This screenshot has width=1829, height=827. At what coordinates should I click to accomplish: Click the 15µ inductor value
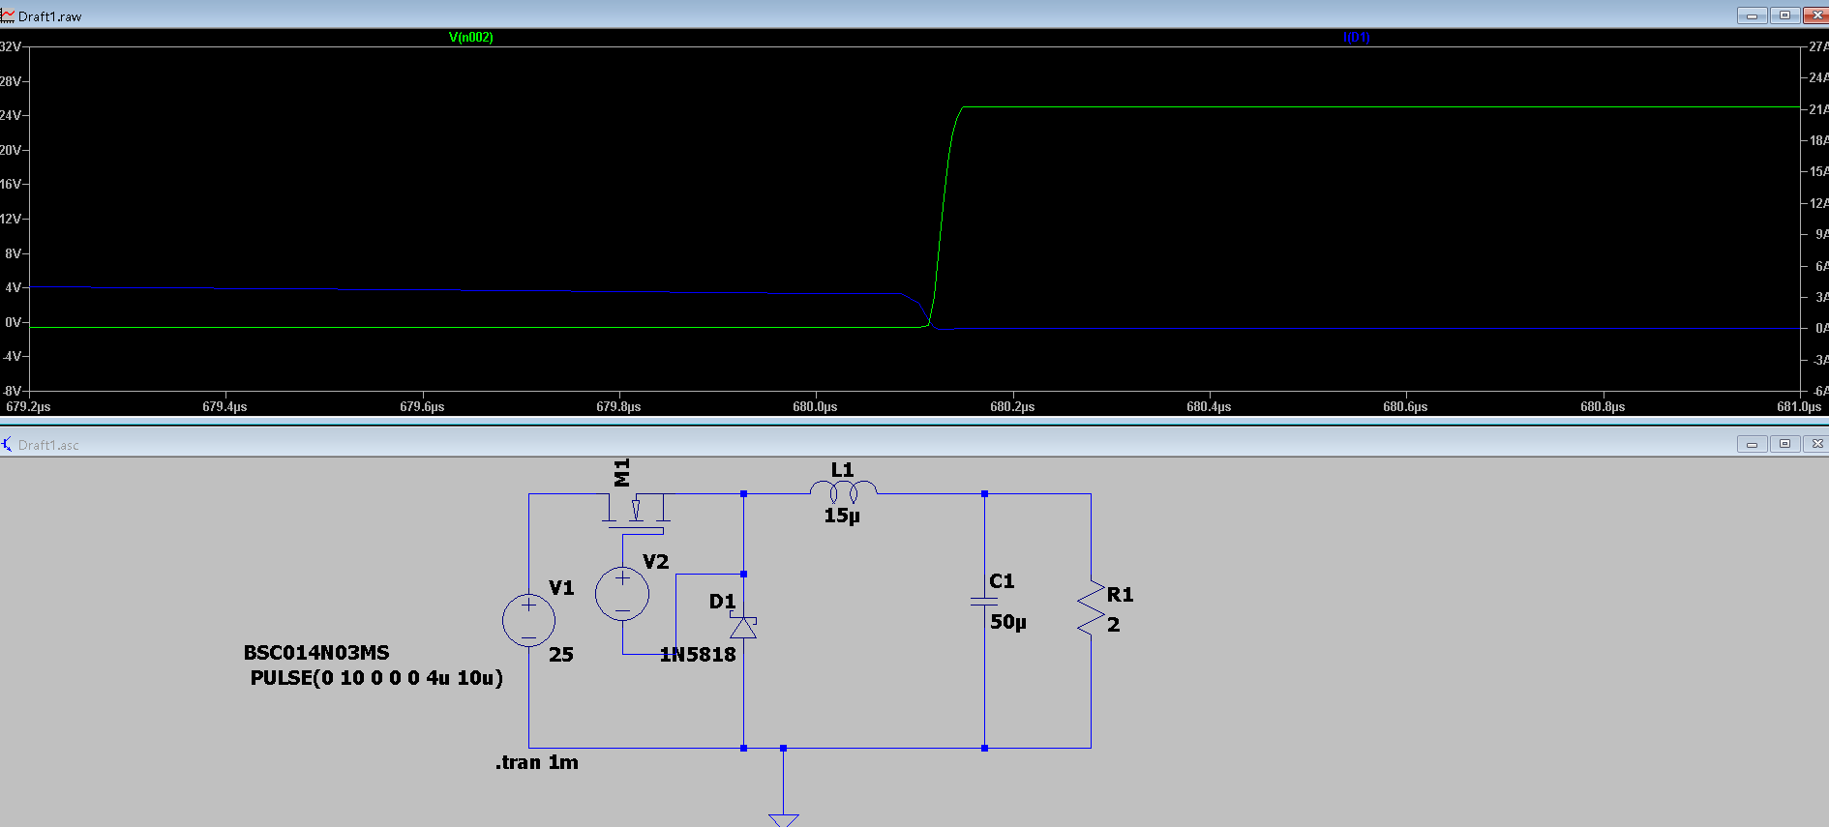[842, 517]
